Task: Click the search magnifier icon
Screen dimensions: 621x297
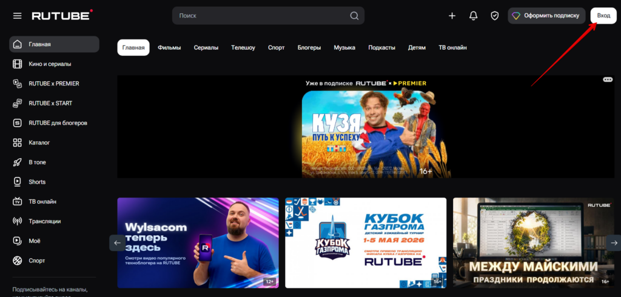Action: pos(354,16)
